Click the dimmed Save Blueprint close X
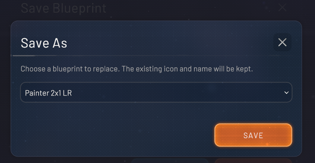The image size is (315, 163). (282, 8)
